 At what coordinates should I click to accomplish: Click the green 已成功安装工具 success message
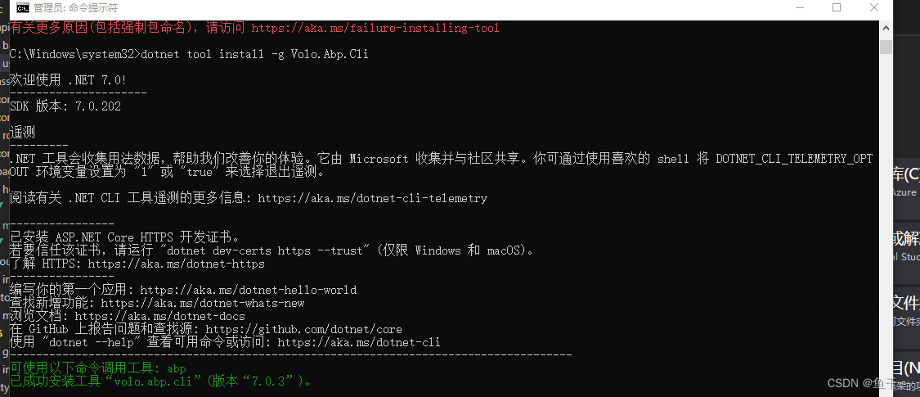(160, 381)
